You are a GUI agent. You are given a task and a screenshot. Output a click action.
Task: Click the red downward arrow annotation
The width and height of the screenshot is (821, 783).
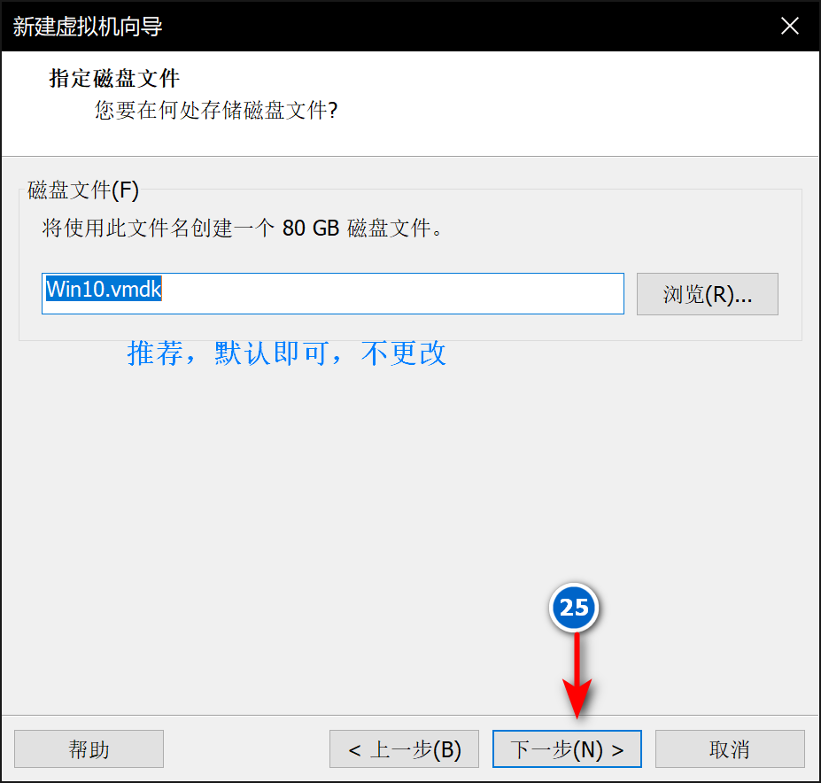click(x=577, y=682)
